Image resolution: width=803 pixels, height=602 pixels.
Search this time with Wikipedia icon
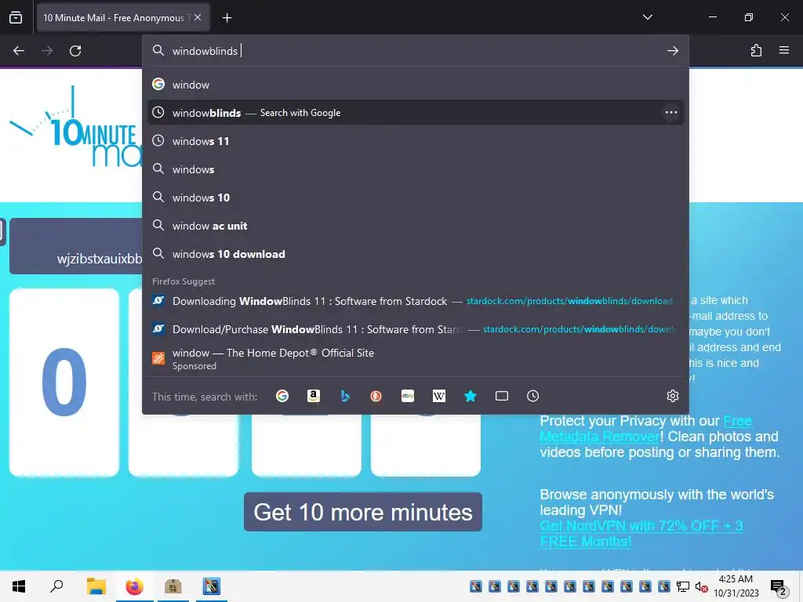439,396
